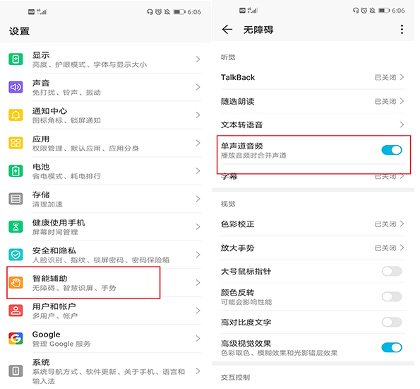This screenshot has height=389, width=420.
Task: Tap the yellow Apps grid icon
Action: 16,143
